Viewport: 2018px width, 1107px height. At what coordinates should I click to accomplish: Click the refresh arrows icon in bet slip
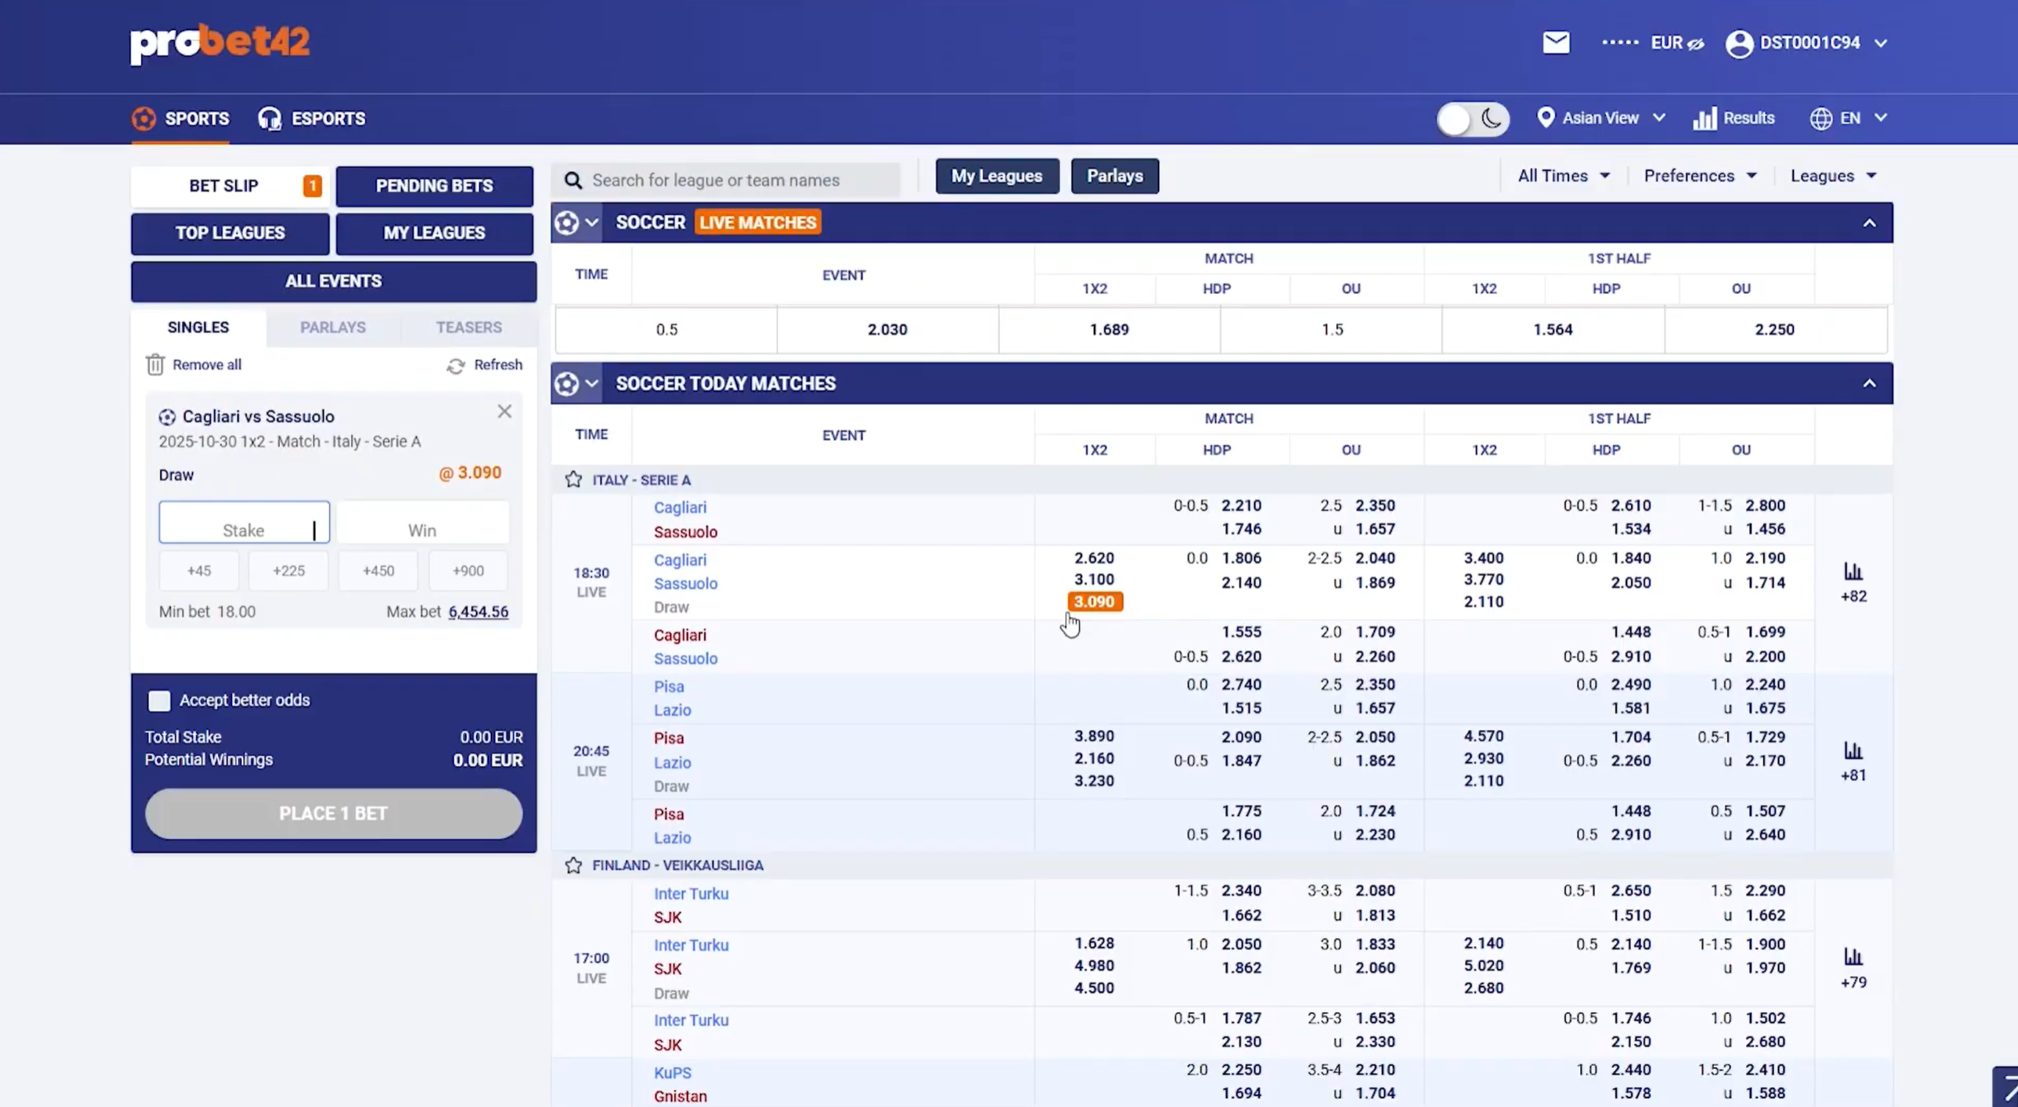(x=456, y=366)
